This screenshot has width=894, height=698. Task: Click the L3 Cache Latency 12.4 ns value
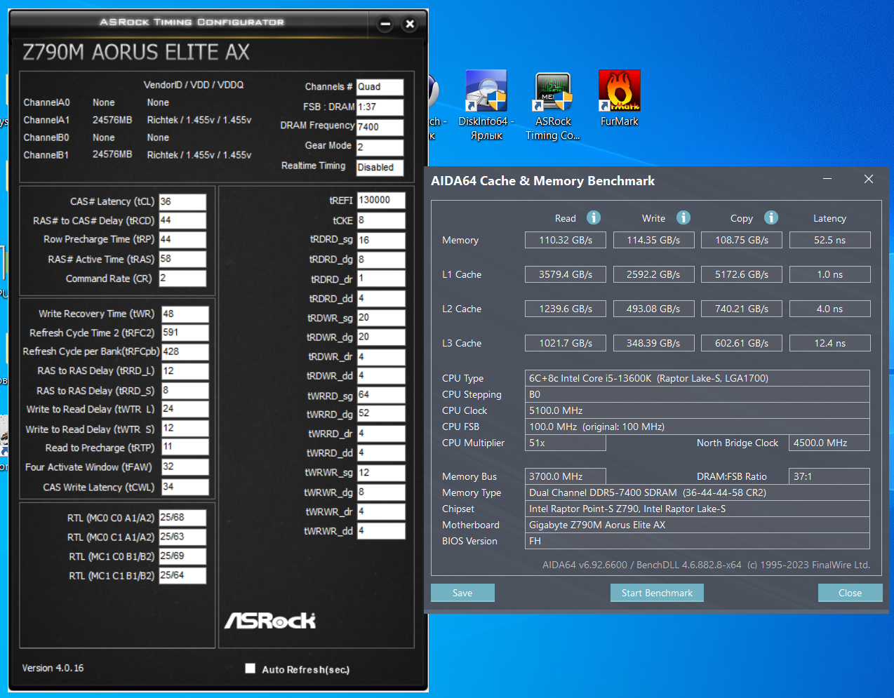pos(829,343)
